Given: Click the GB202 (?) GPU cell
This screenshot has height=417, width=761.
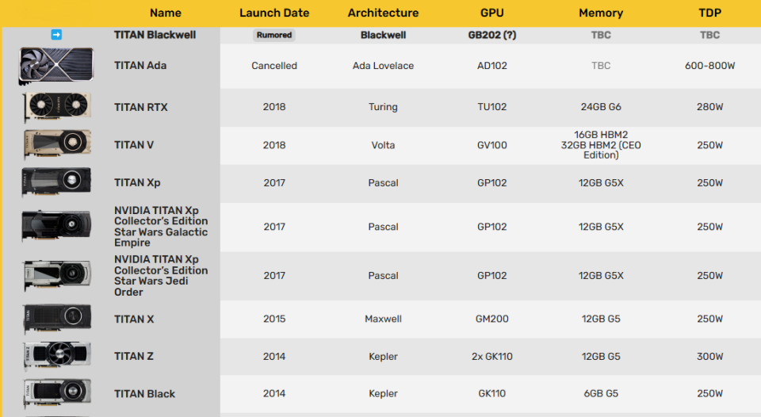Looking at the screenshot, I should tap(492, 35).
